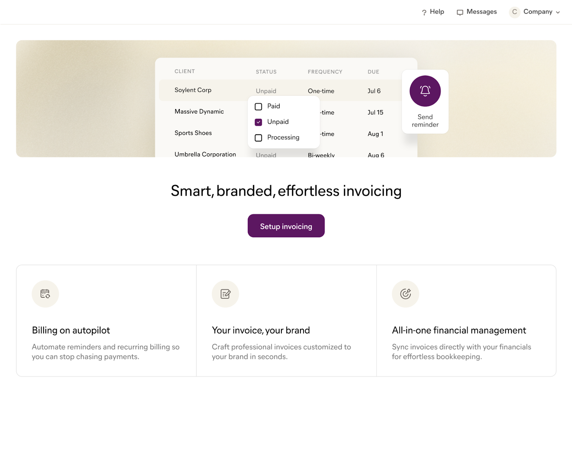Check the Paid checkbox
This screenshot has height=451, width=572.
pyautogui.click(x=258, y=106)
